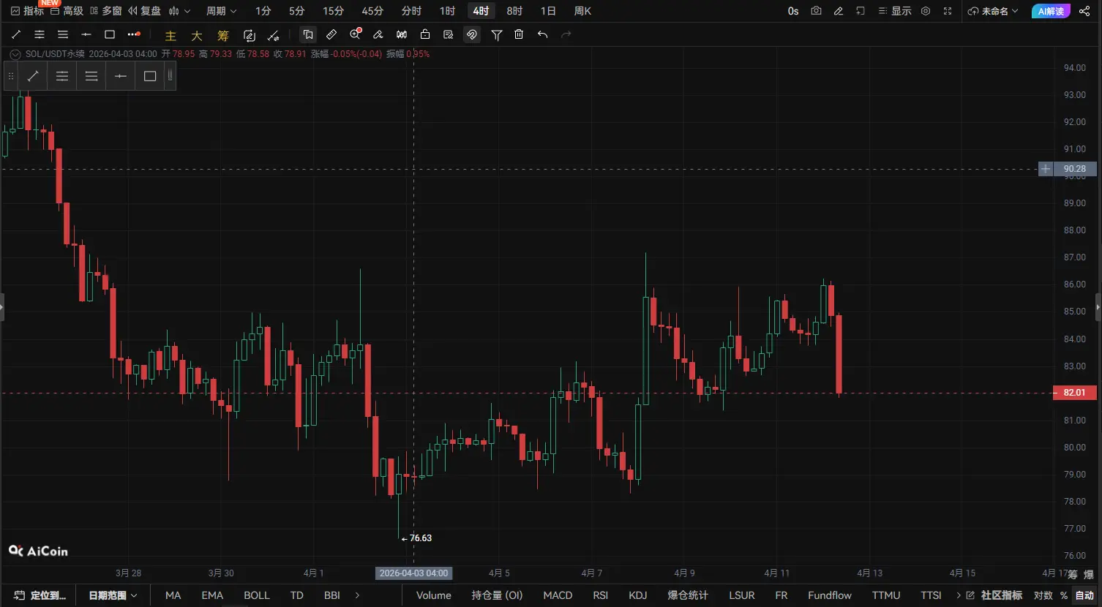Toggle 自动 auto scale
The image size is (1102, 607).
1084,595
